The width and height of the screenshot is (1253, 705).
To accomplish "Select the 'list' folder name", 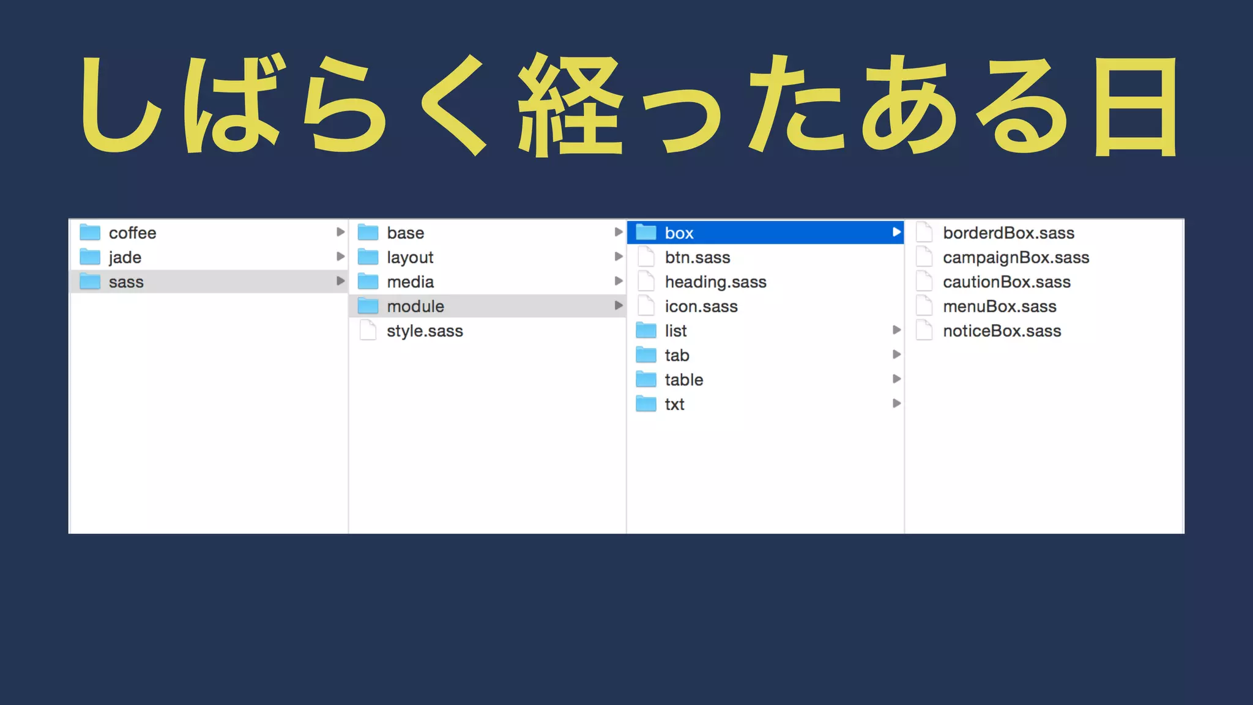I will 675,331.
